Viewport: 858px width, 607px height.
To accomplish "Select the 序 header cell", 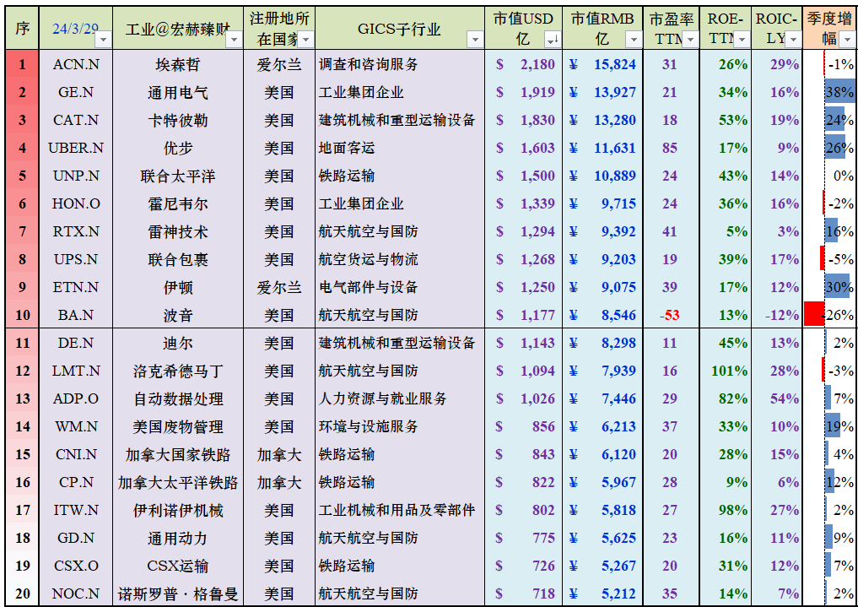I will coord(23,28).
